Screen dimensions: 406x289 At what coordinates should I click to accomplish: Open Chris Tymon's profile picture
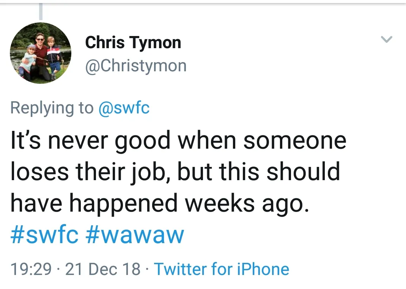coord(40,53)
